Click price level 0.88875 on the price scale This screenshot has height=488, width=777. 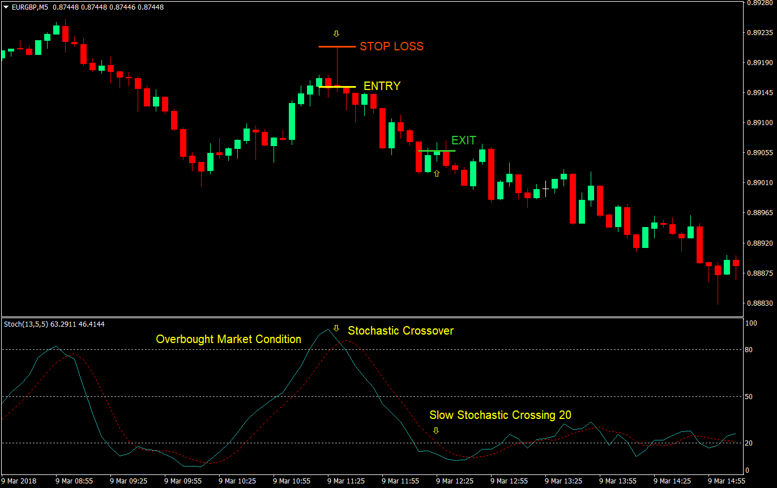click(x=761, y=273)
